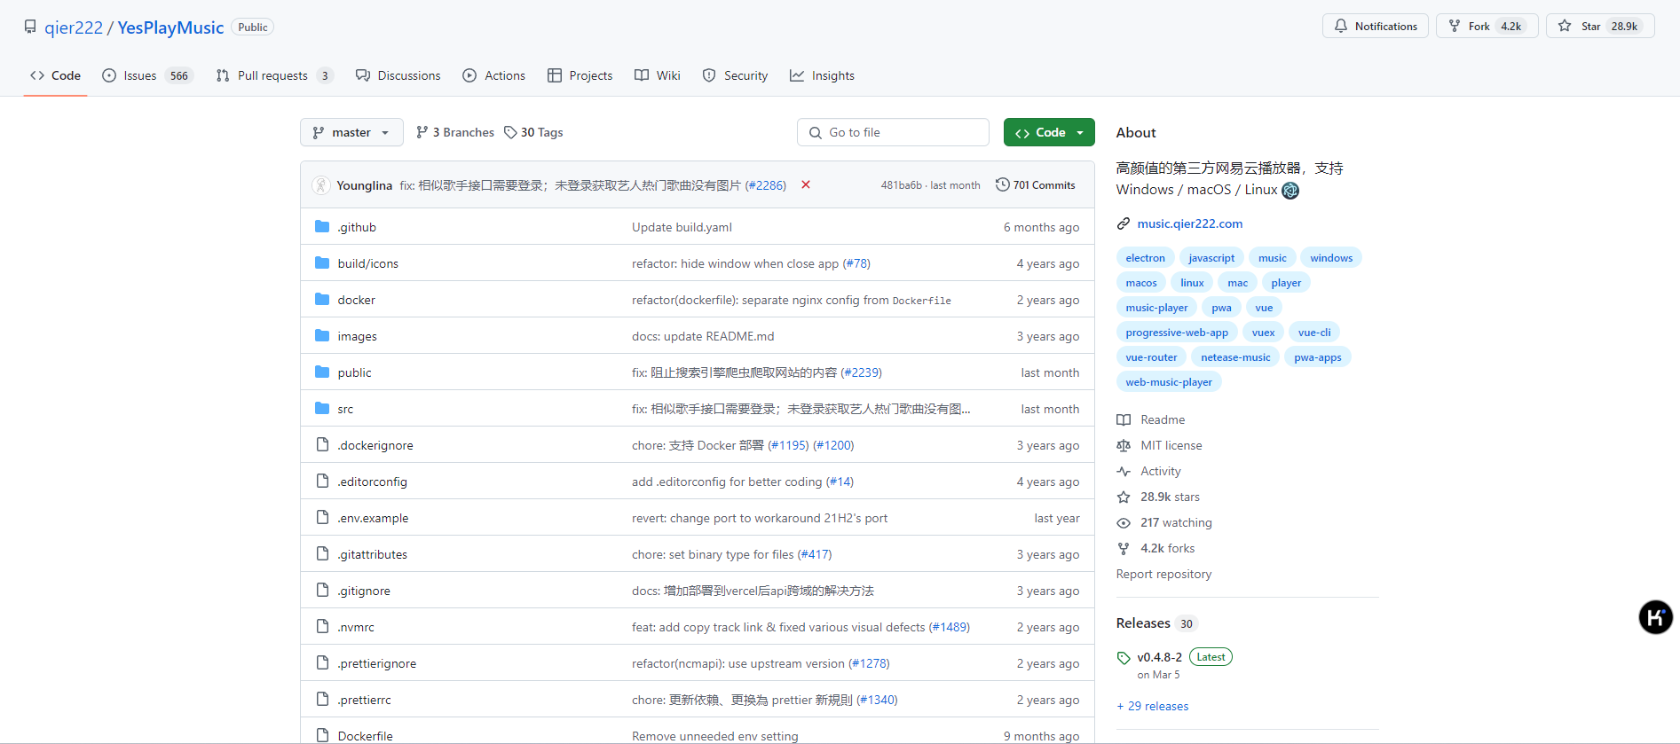Click the .gitattributes file icon
The width and height of the screenshot is (1680, 744).
click(322, 553)
